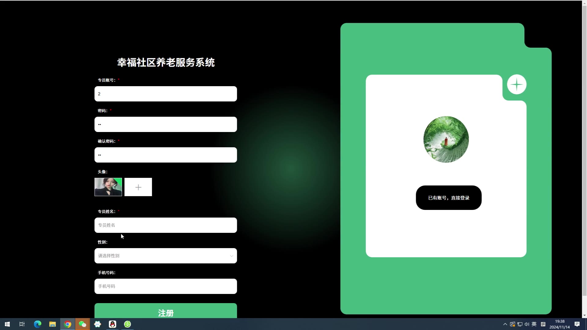This screenshot has width=587, height=330.
Task: Focus the 专员账号 account field
Action: tap(165, 94)
